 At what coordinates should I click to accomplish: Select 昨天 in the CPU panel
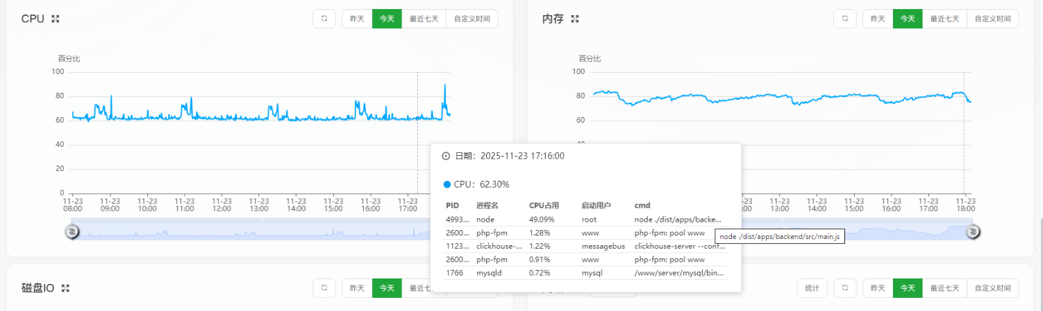tap(357, 19)
